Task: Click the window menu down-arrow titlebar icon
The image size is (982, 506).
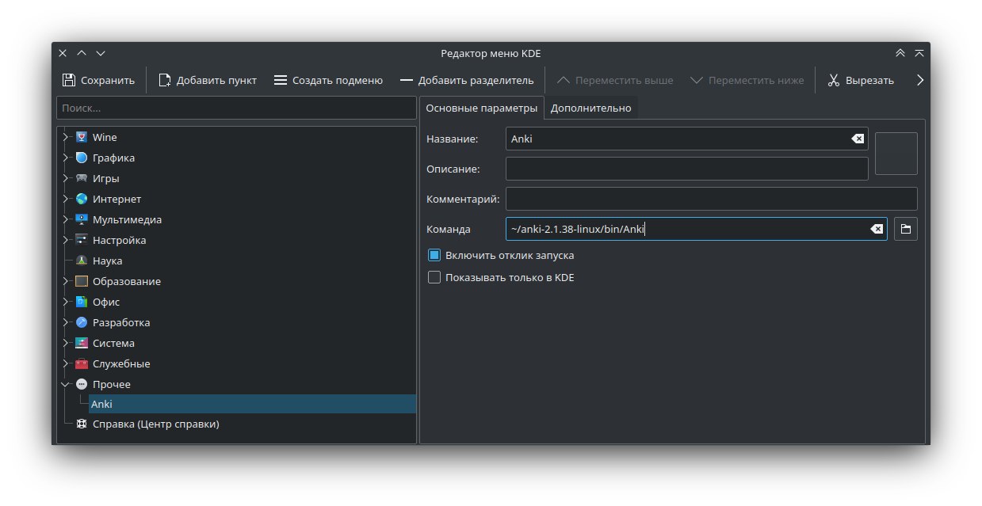Action: click(101, 53)
